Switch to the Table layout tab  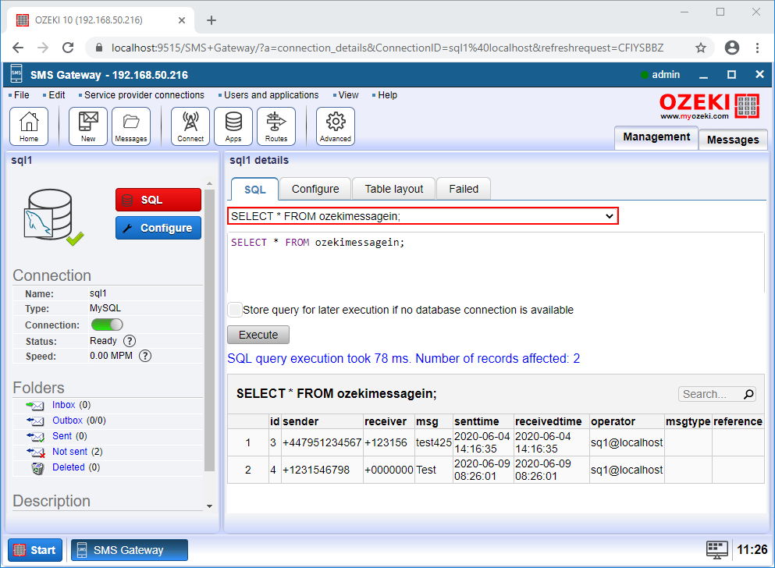pyautogui.click(x=393, y=188)
